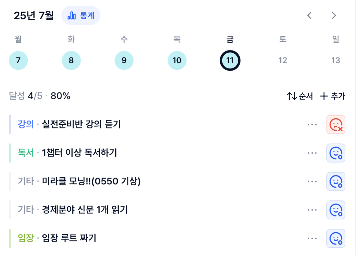Open three-dot menu for 임장 루트 짜기

312,238
